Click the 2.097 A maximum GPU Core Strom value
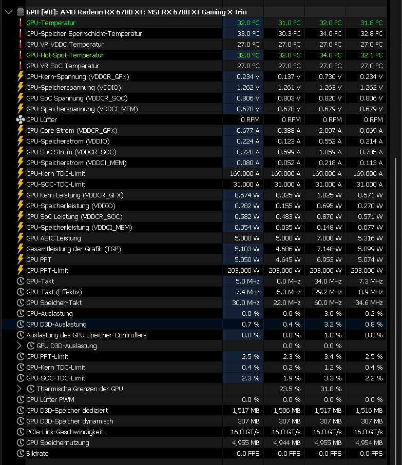 tap(330, 131)
